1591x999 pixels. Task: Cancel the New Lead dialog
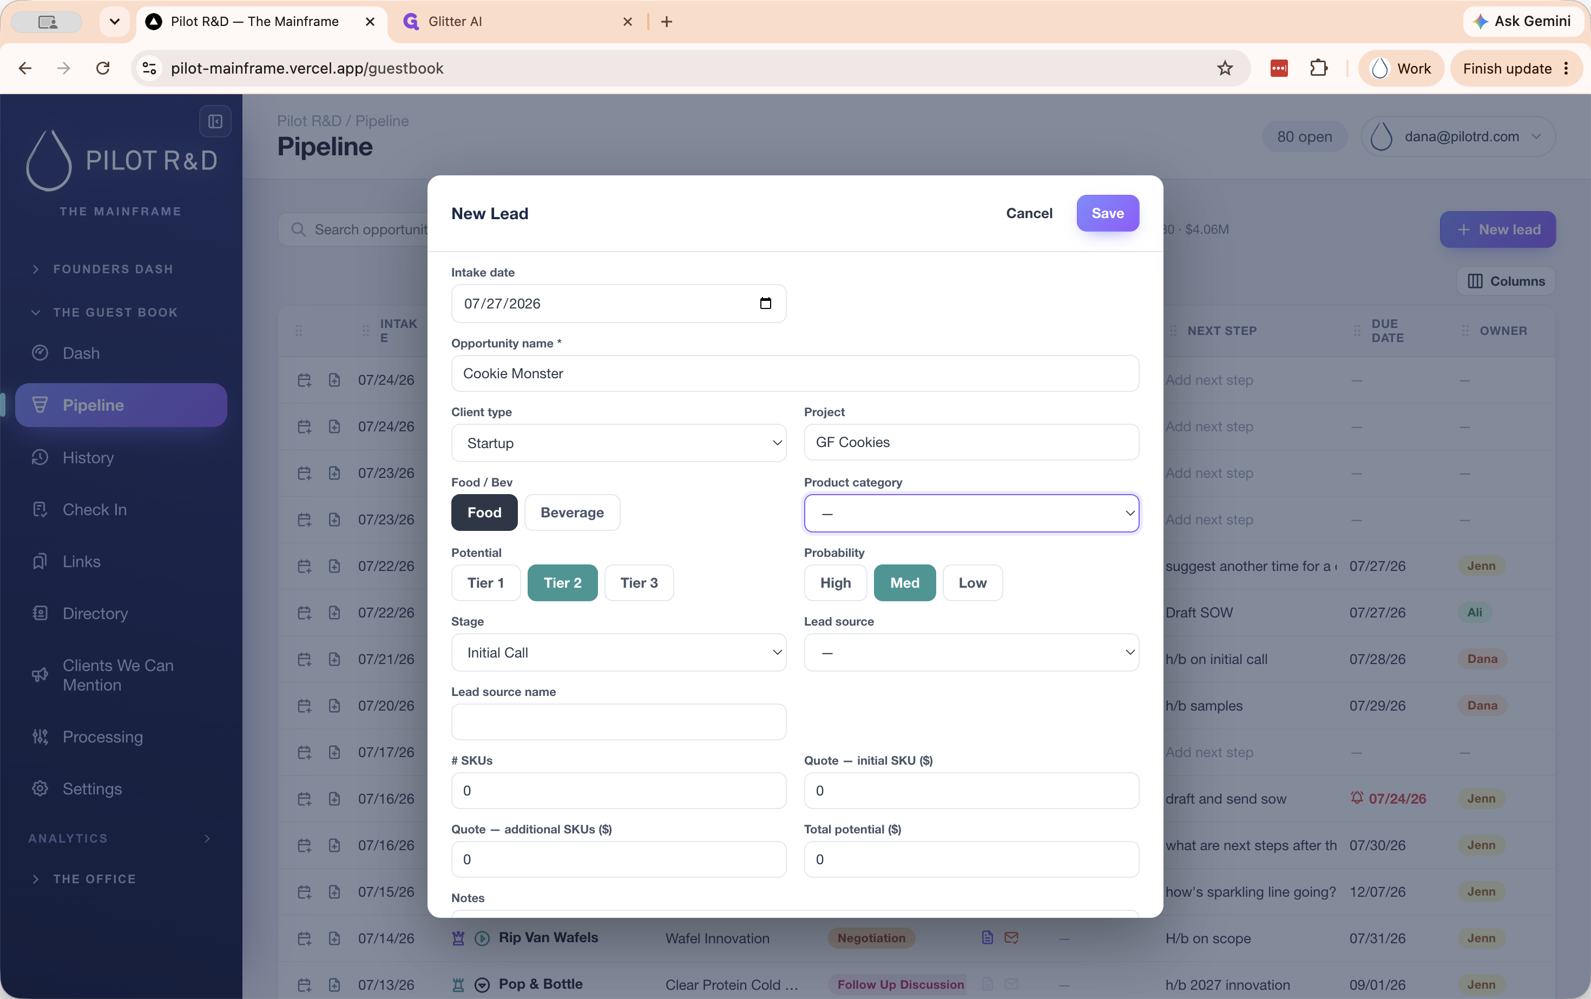[1029, 213]
